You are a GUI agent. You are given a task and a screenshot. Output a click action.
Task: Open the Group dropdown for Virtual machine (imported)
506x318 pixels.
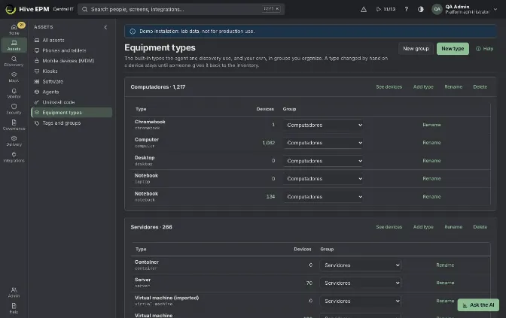point(361,301)
